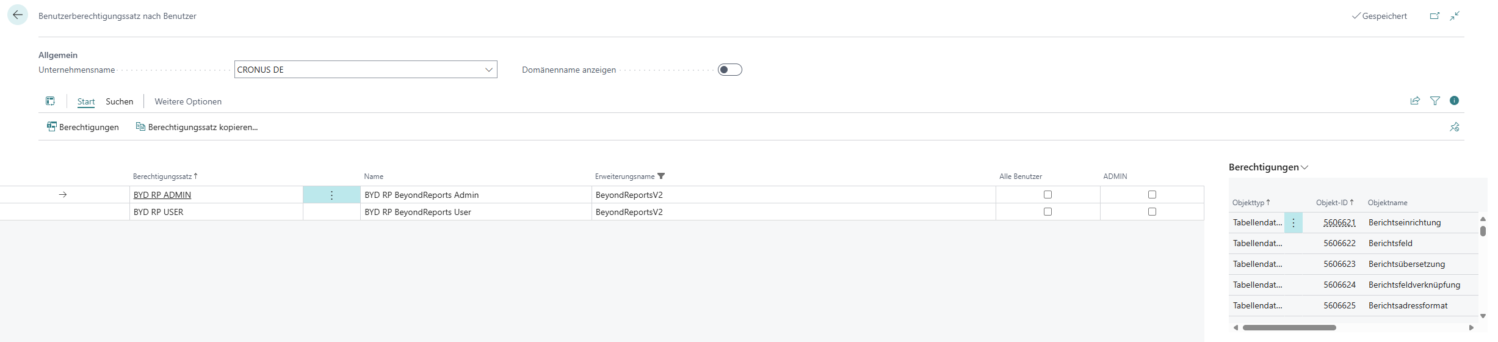This screenshot has height=342, width=1498.
Task: Click the Alle Benutzer column header
Action: point(1021,176)
